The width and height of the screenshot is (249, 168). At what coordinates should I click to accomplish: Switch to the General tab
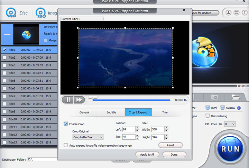pyautogui.click(x=84, y=112)
